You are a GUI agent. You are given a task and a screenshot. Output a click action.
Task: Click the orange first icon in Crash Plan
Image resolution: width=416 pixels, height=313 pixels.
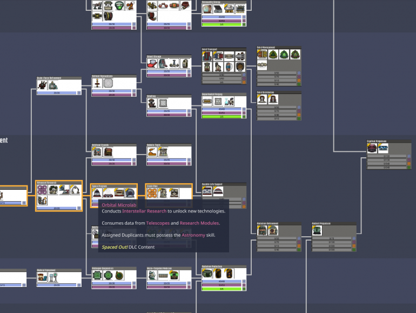(x=152, y=192)
